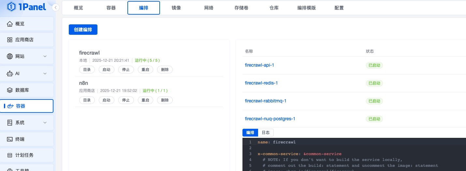Switch to the 配置 tab
Viewport: 466px width, 171px height.
[x=339, y=8]
